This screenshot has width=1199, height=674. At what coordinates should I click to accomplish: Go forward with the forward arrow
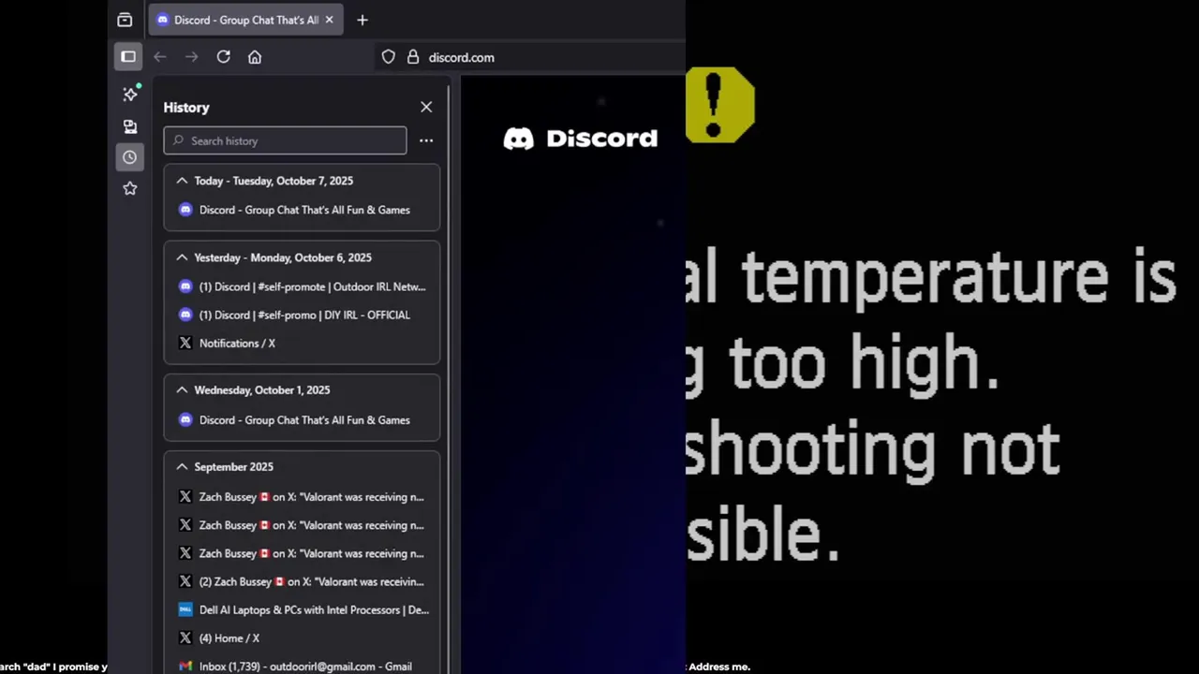click(x=192, y=57)
